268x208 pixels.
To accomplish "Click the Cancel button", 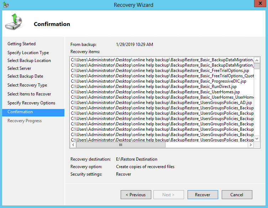I will 237,195.
